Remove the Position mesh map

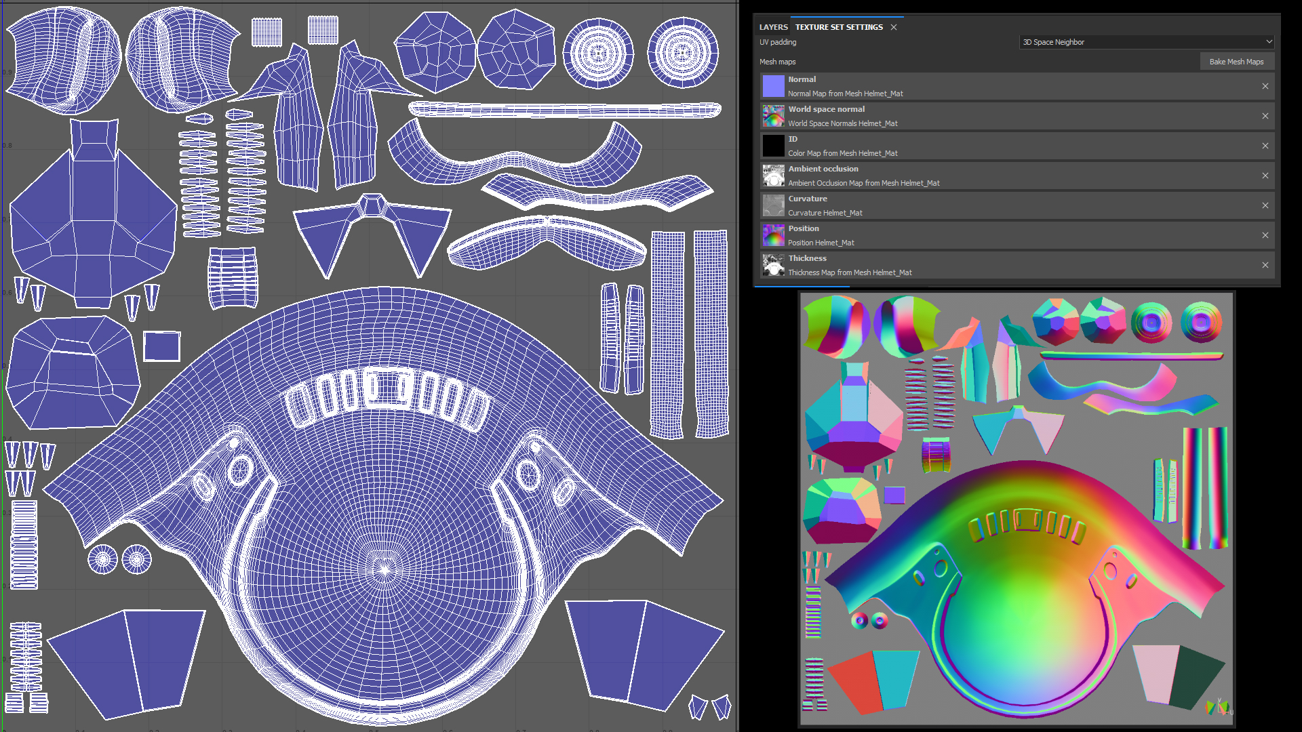tap(1265, 235)
